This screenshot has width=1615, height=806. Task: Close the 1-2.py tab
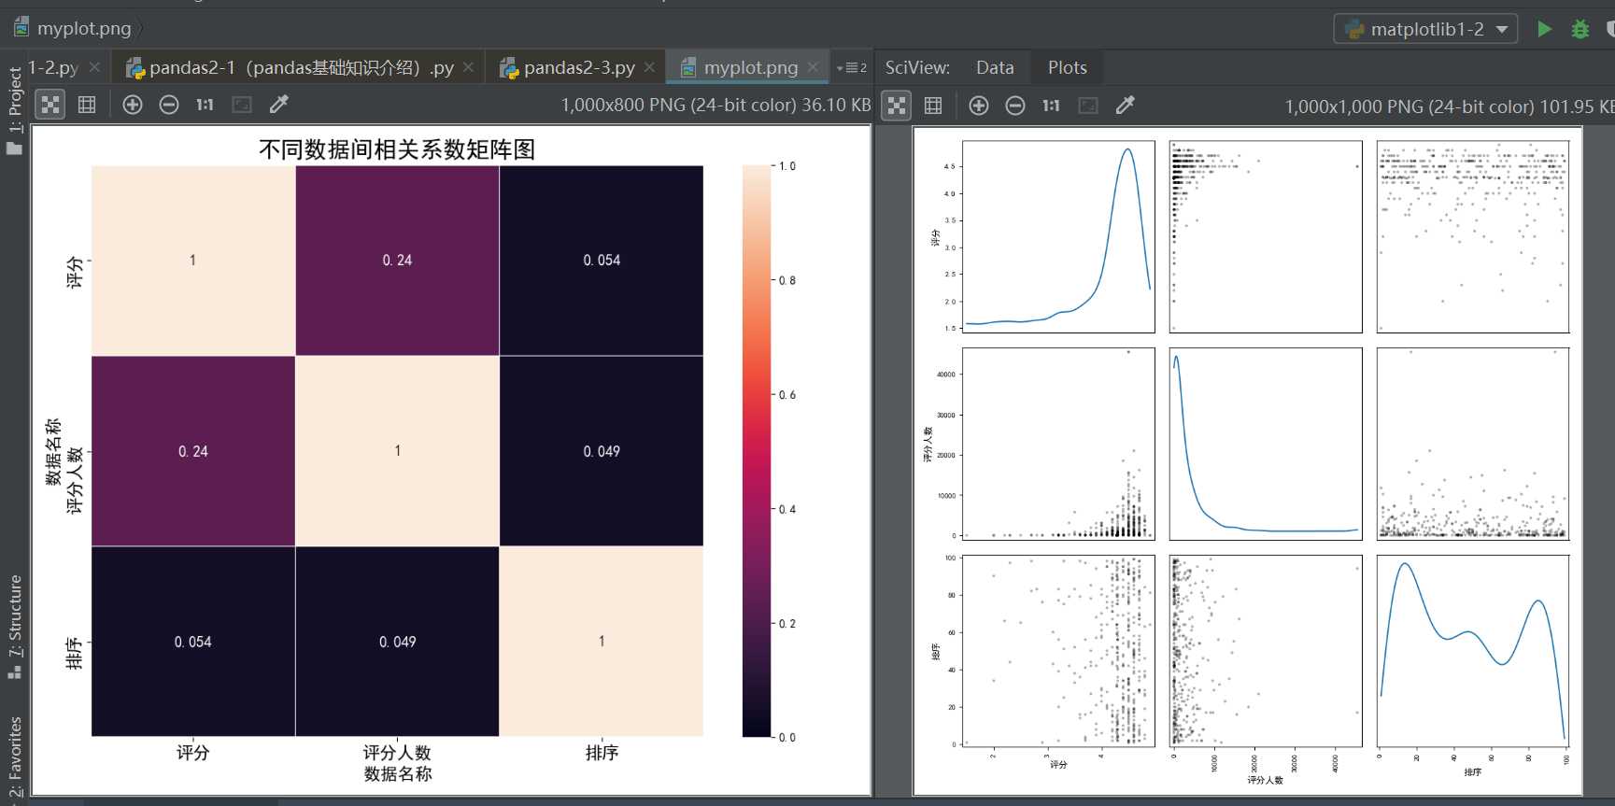click(x=94, y=67)
